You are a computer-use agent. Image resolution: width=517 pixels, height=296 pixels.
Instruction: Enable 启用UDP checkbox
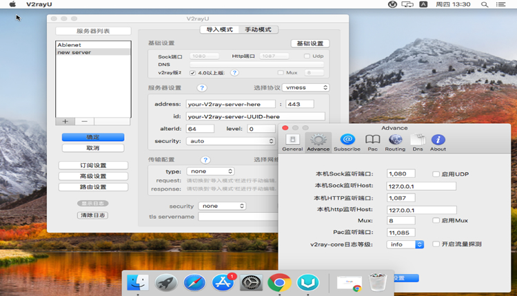436,174
